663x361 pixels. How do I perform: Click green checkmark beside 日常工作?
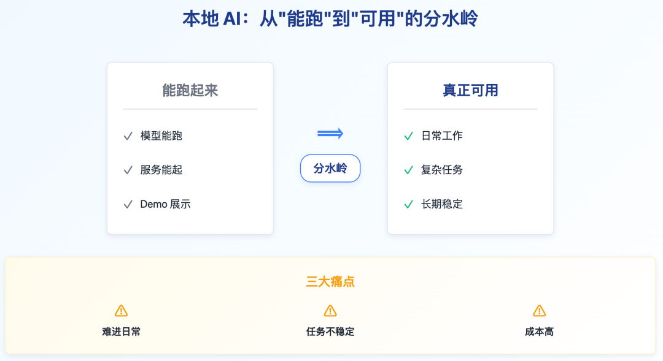coord(408,136)
